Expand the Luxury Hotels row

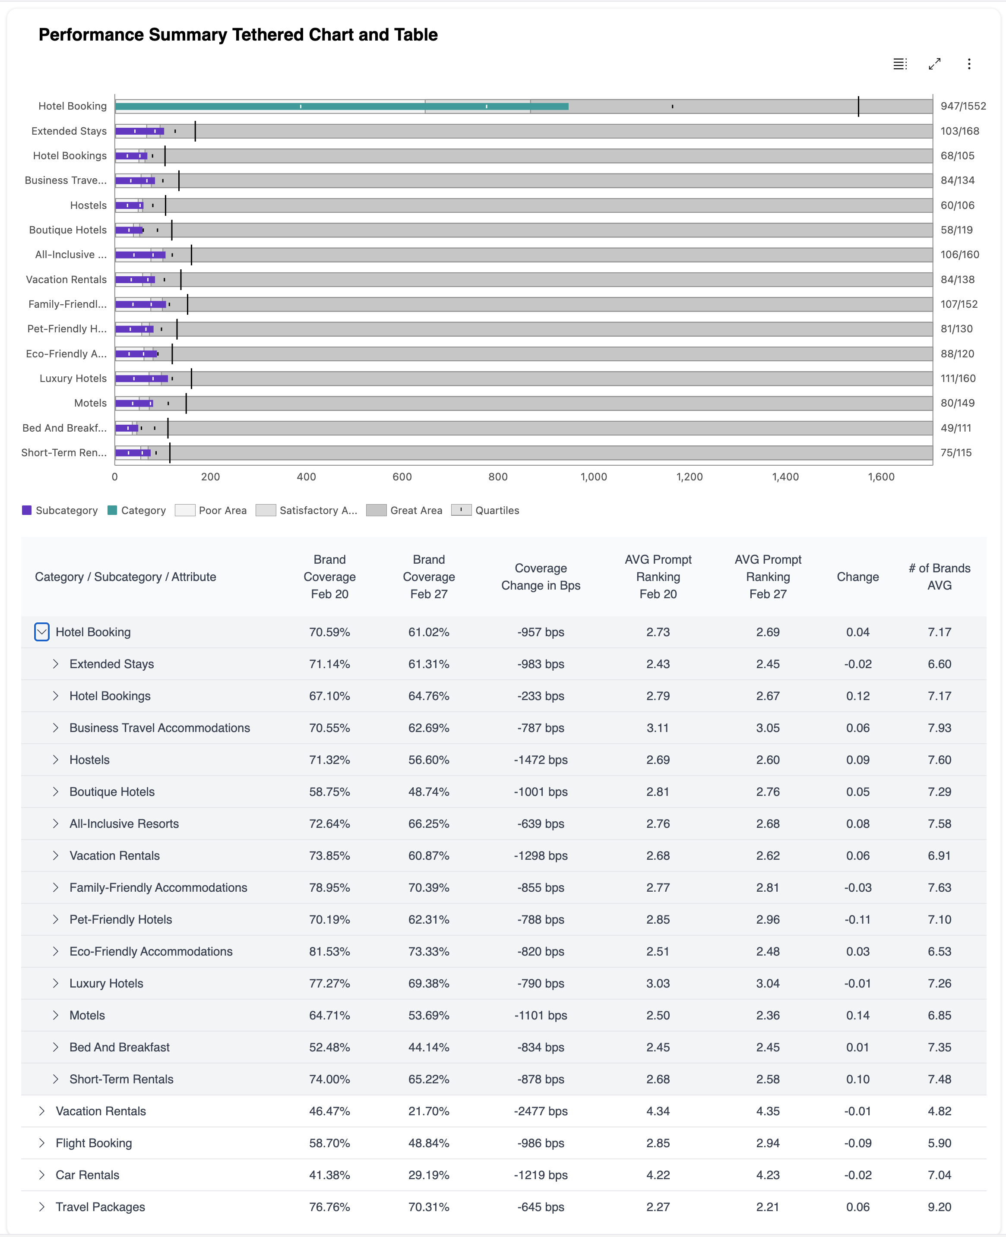(56, 983)
